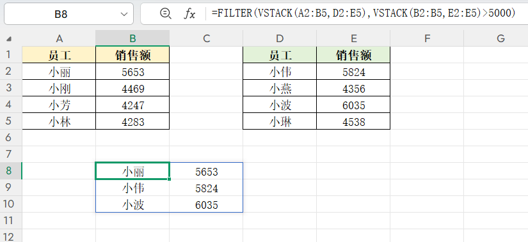Screen dimensions: 528x242
Task: Select column D header
Action: (x=280, y=38)
